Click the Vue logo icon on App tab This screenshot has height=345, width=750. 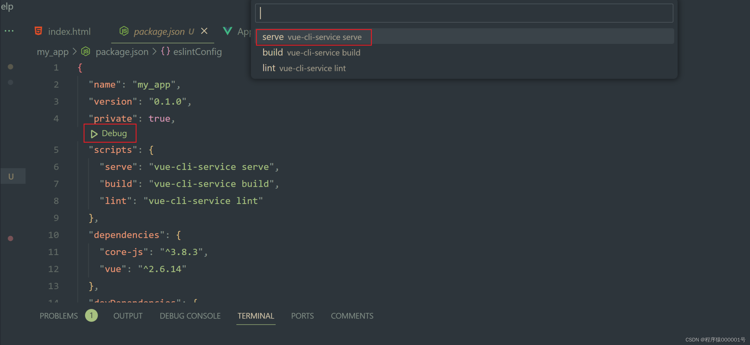click(x=227, y=31)
